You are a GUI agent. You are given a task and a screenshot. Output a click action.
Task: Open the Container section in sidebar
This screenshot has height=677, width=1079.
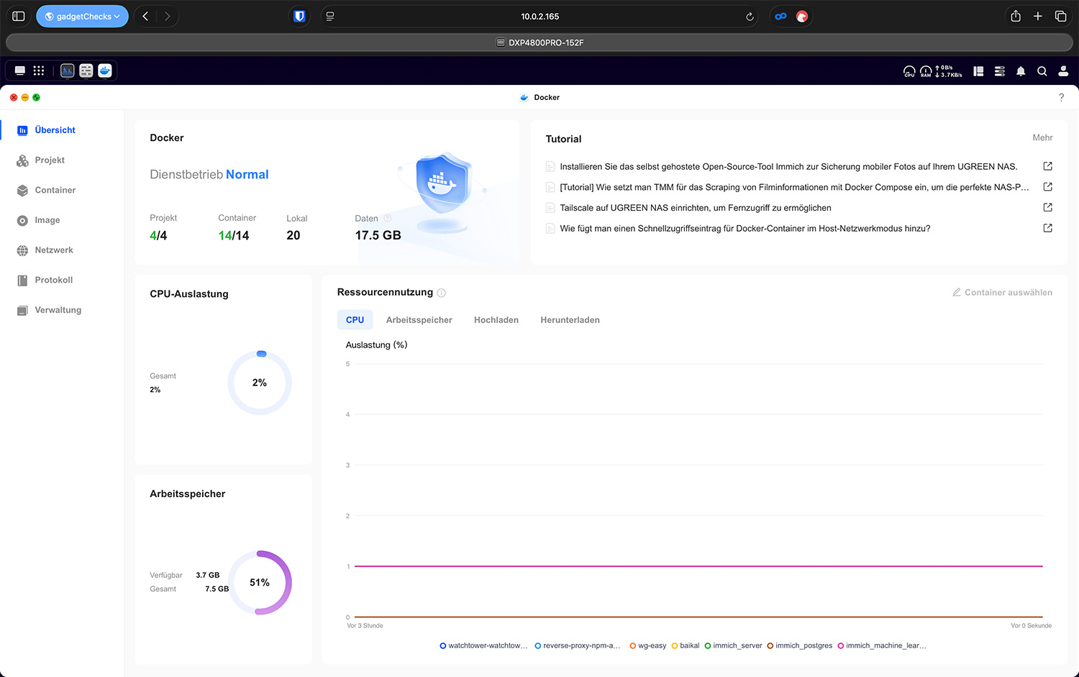point(55,190)
